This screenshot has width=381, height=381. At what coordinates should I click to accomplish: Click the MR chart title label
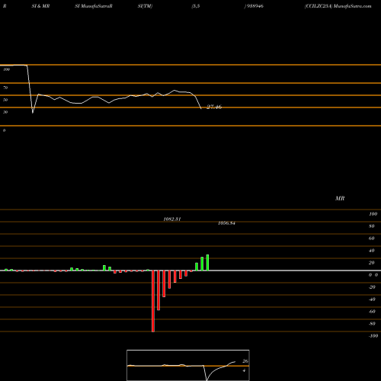click(340, 198)
